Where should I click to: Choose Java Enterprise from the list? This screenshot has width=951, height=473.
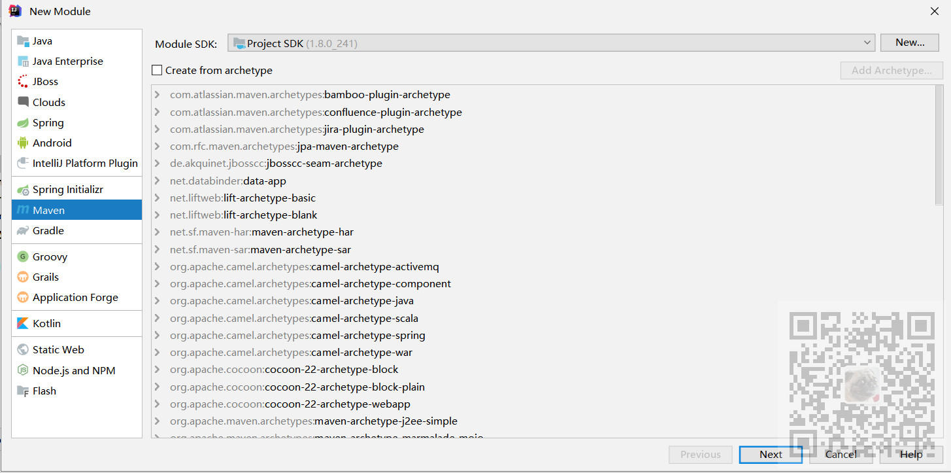pos(68,61)
